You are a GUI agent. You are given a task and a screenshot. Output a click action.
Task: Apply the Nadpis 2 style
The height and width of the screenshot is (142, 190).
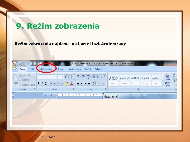(x=124, y=80)
